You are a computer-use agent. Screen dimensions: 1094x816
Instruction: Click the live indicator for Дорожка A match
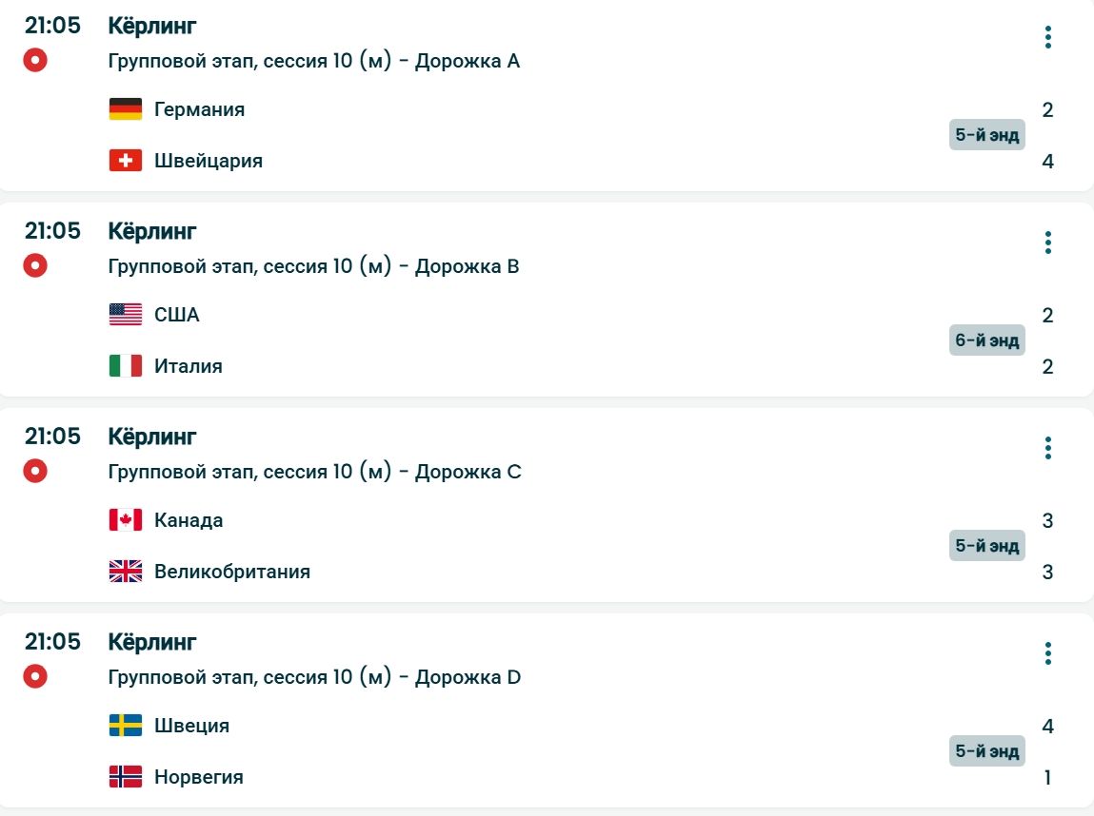(35, 60)
